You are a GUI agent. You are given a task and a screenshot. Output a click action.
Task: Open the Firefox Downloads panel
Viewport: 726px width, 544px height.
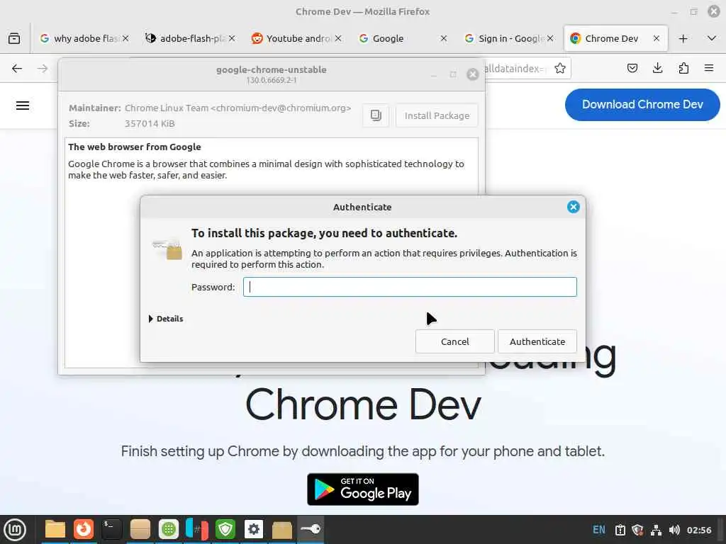[657, 69]
